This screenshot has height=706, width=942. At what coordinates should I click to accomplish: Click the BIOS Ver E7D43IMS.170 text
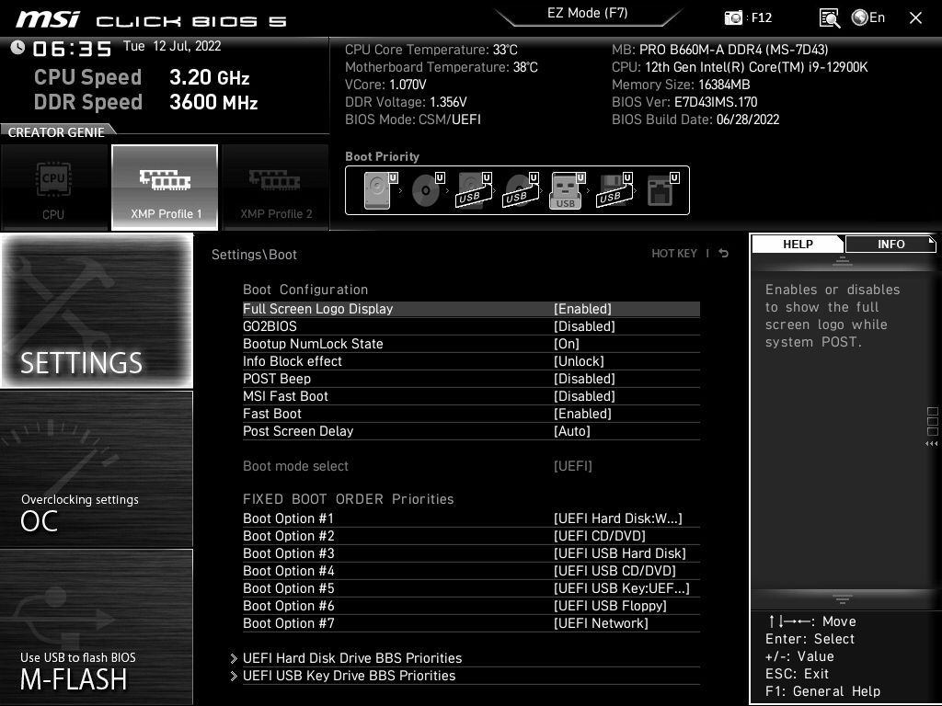684,101
